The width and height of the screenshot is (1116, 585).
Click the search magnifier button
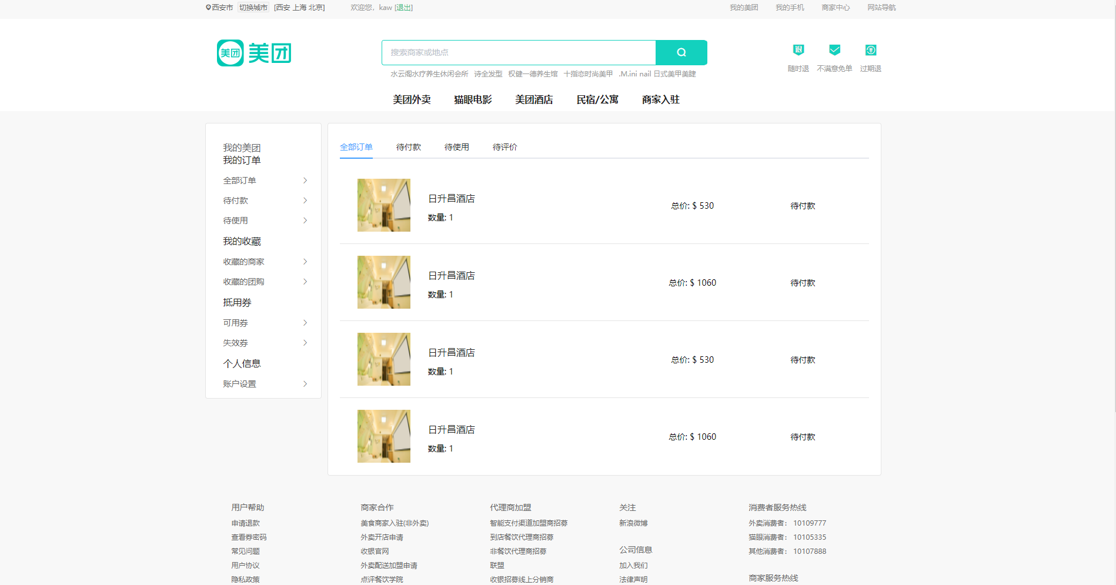click(681, 52)
